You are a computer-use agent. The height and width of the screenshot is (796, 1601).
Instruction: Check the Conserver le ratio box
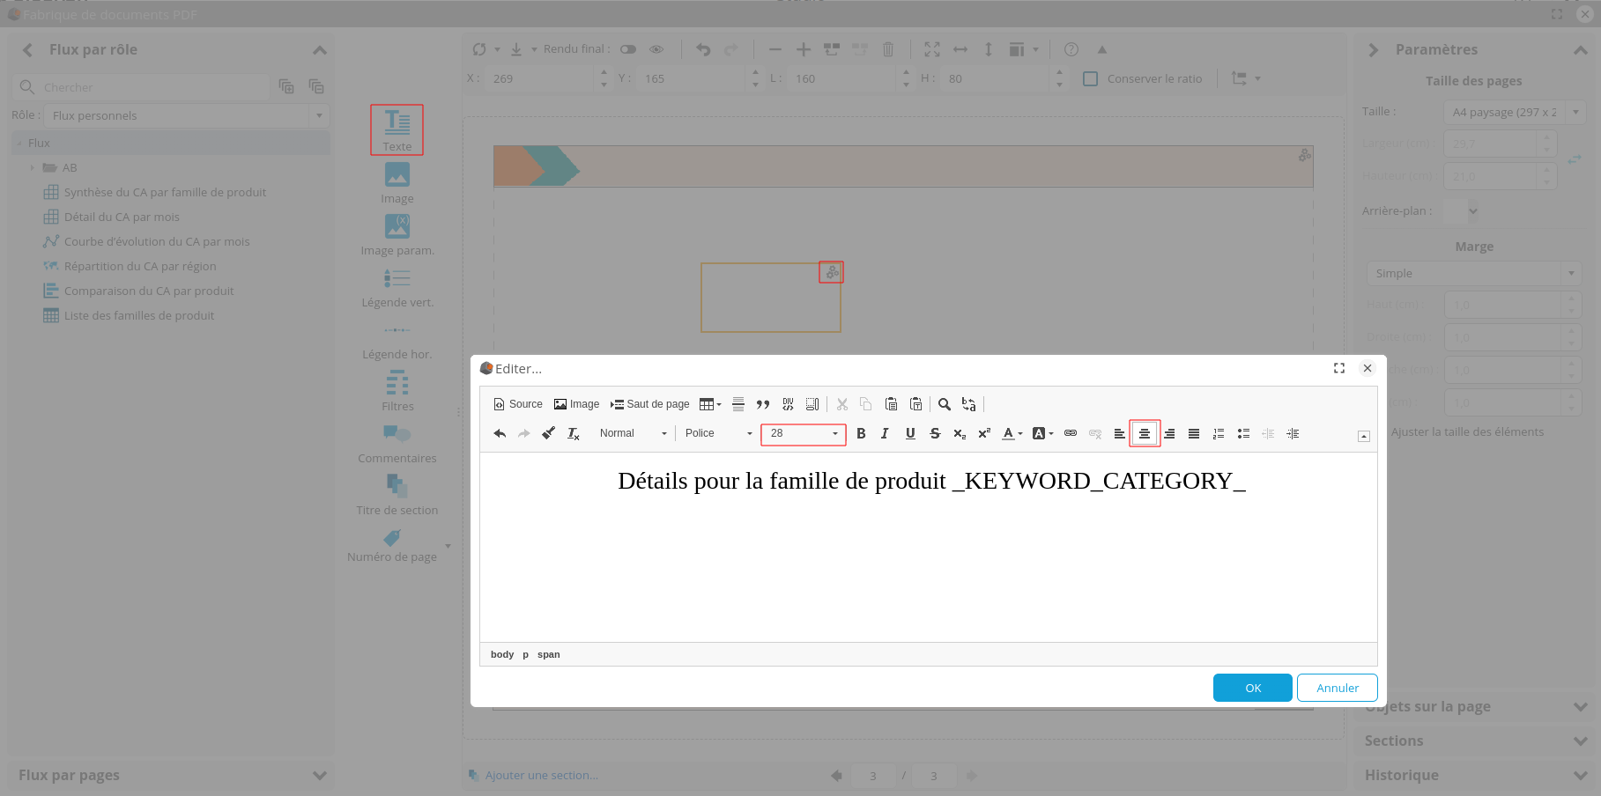1090,78
